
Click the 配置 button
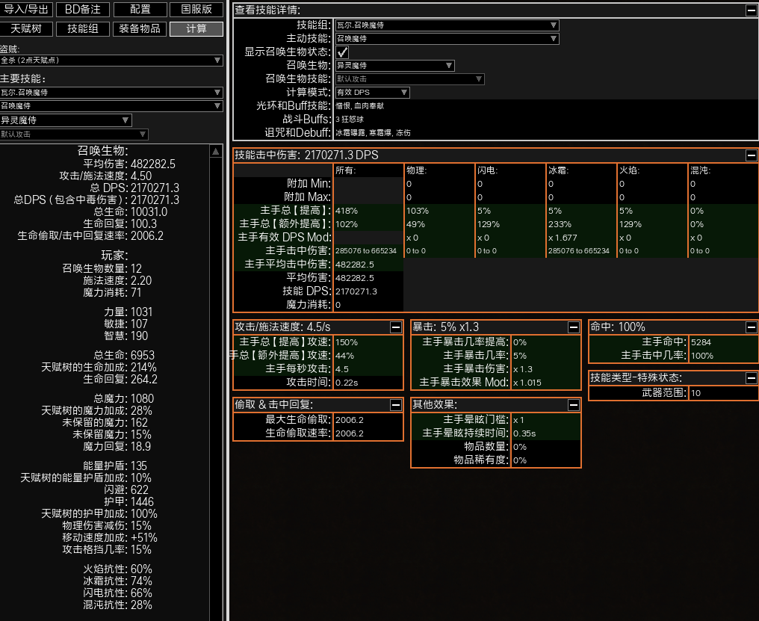tap(140, 10)
